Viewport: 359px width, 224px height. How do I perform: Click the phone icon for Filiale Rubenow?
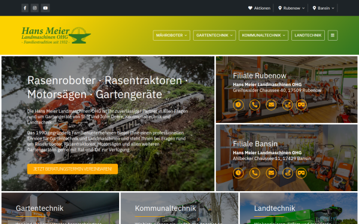[x=255, y=105]
